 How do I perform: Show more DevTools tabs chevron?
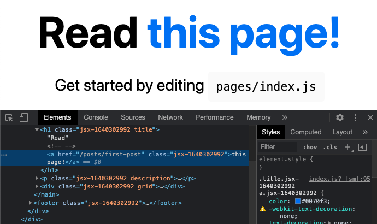point(285,117)
